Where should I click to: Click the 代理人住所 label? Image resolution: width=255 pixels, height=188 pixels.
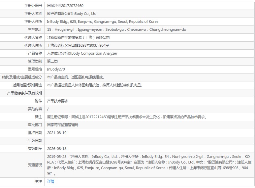pos(33,45)
